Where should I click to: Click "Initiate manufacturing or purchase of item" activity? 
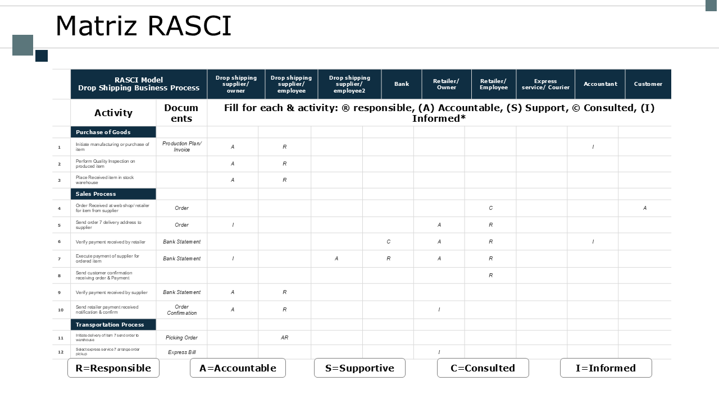pyautogui.click(x=113, y=147)
